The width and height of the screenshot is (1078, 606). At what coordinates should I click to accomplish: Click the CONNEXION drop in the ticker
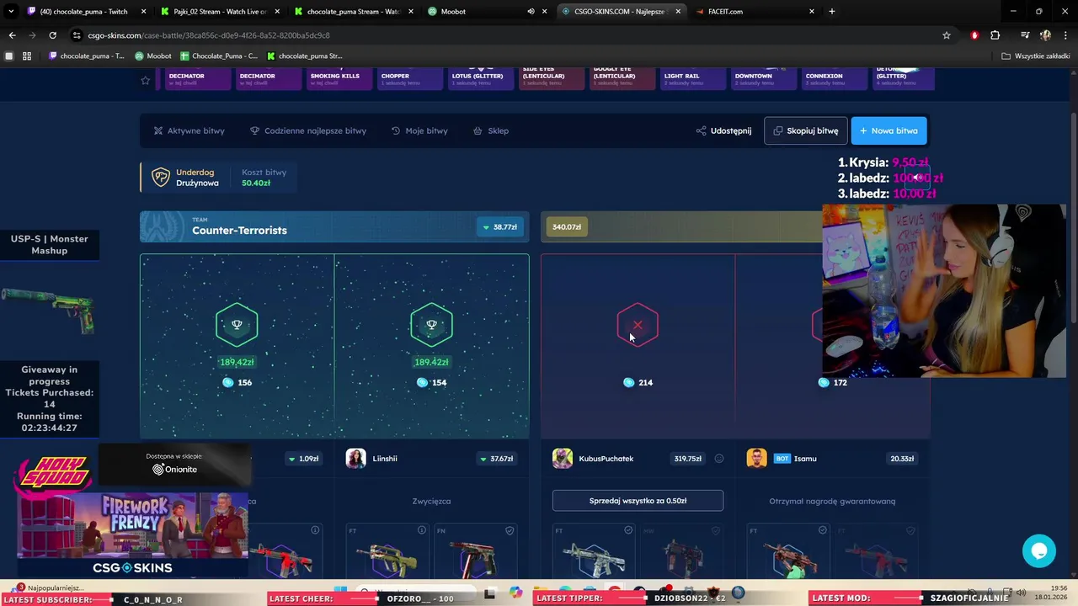(834, 78)
